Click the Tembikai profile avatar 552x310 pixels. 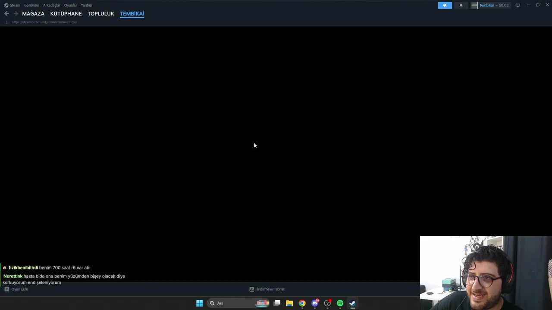tap(474, 5)
